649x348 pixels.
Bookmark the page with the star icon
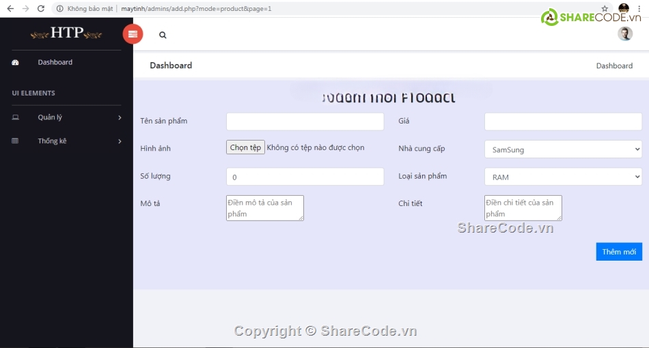[x=605, y=8]
